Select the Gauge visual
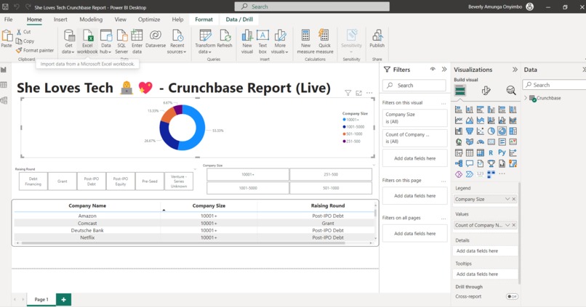586x307 pixels. pyautogui.click(x=481, y=142)
